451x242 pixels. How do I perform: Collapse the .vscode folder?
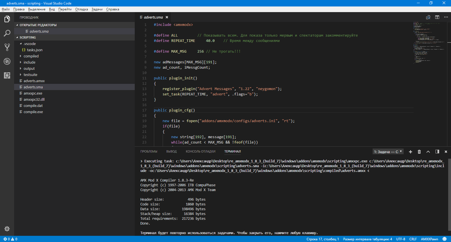point(74,44)
